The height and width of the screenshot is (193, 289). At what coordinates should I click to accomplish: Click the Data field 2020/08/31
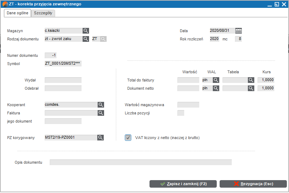[222, 31]
